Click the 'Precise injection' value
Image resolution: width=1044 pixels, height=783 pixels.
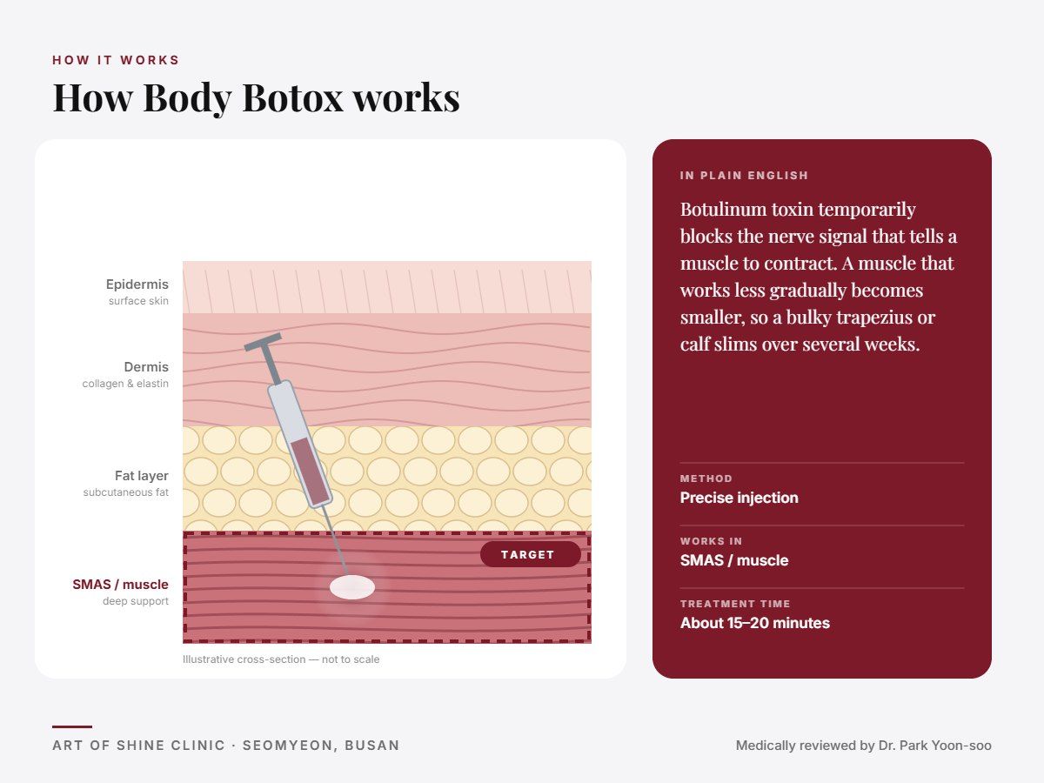[739, 498]
